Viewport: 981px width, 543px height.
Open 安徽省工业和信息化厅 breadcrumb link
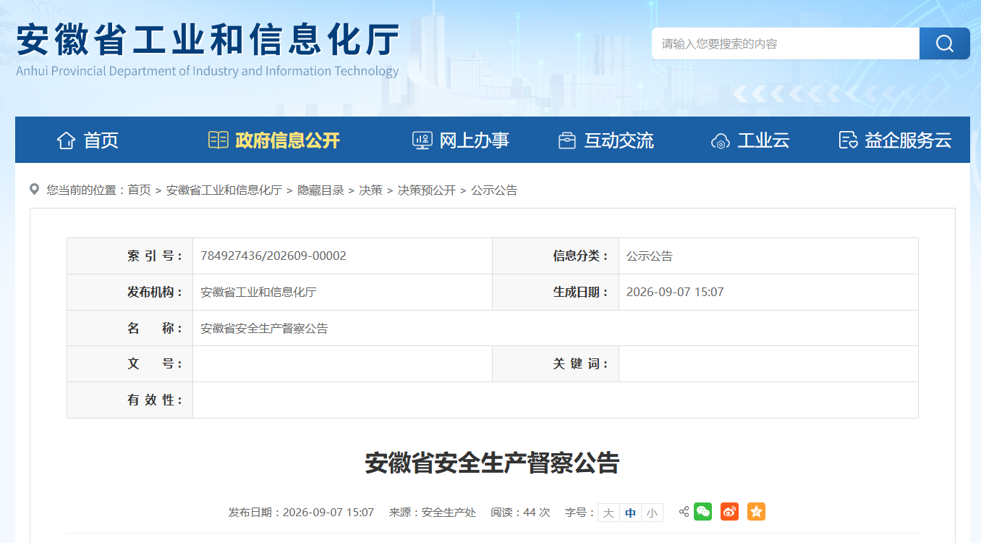tap(224, 190)
